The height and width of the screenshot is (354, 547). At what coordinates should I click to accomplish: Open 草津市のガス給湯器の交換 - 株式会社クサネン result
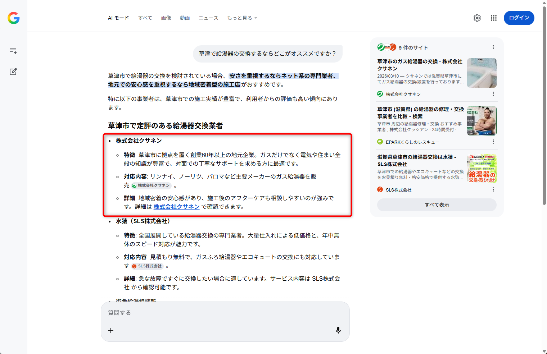click(x=420, y=65)
